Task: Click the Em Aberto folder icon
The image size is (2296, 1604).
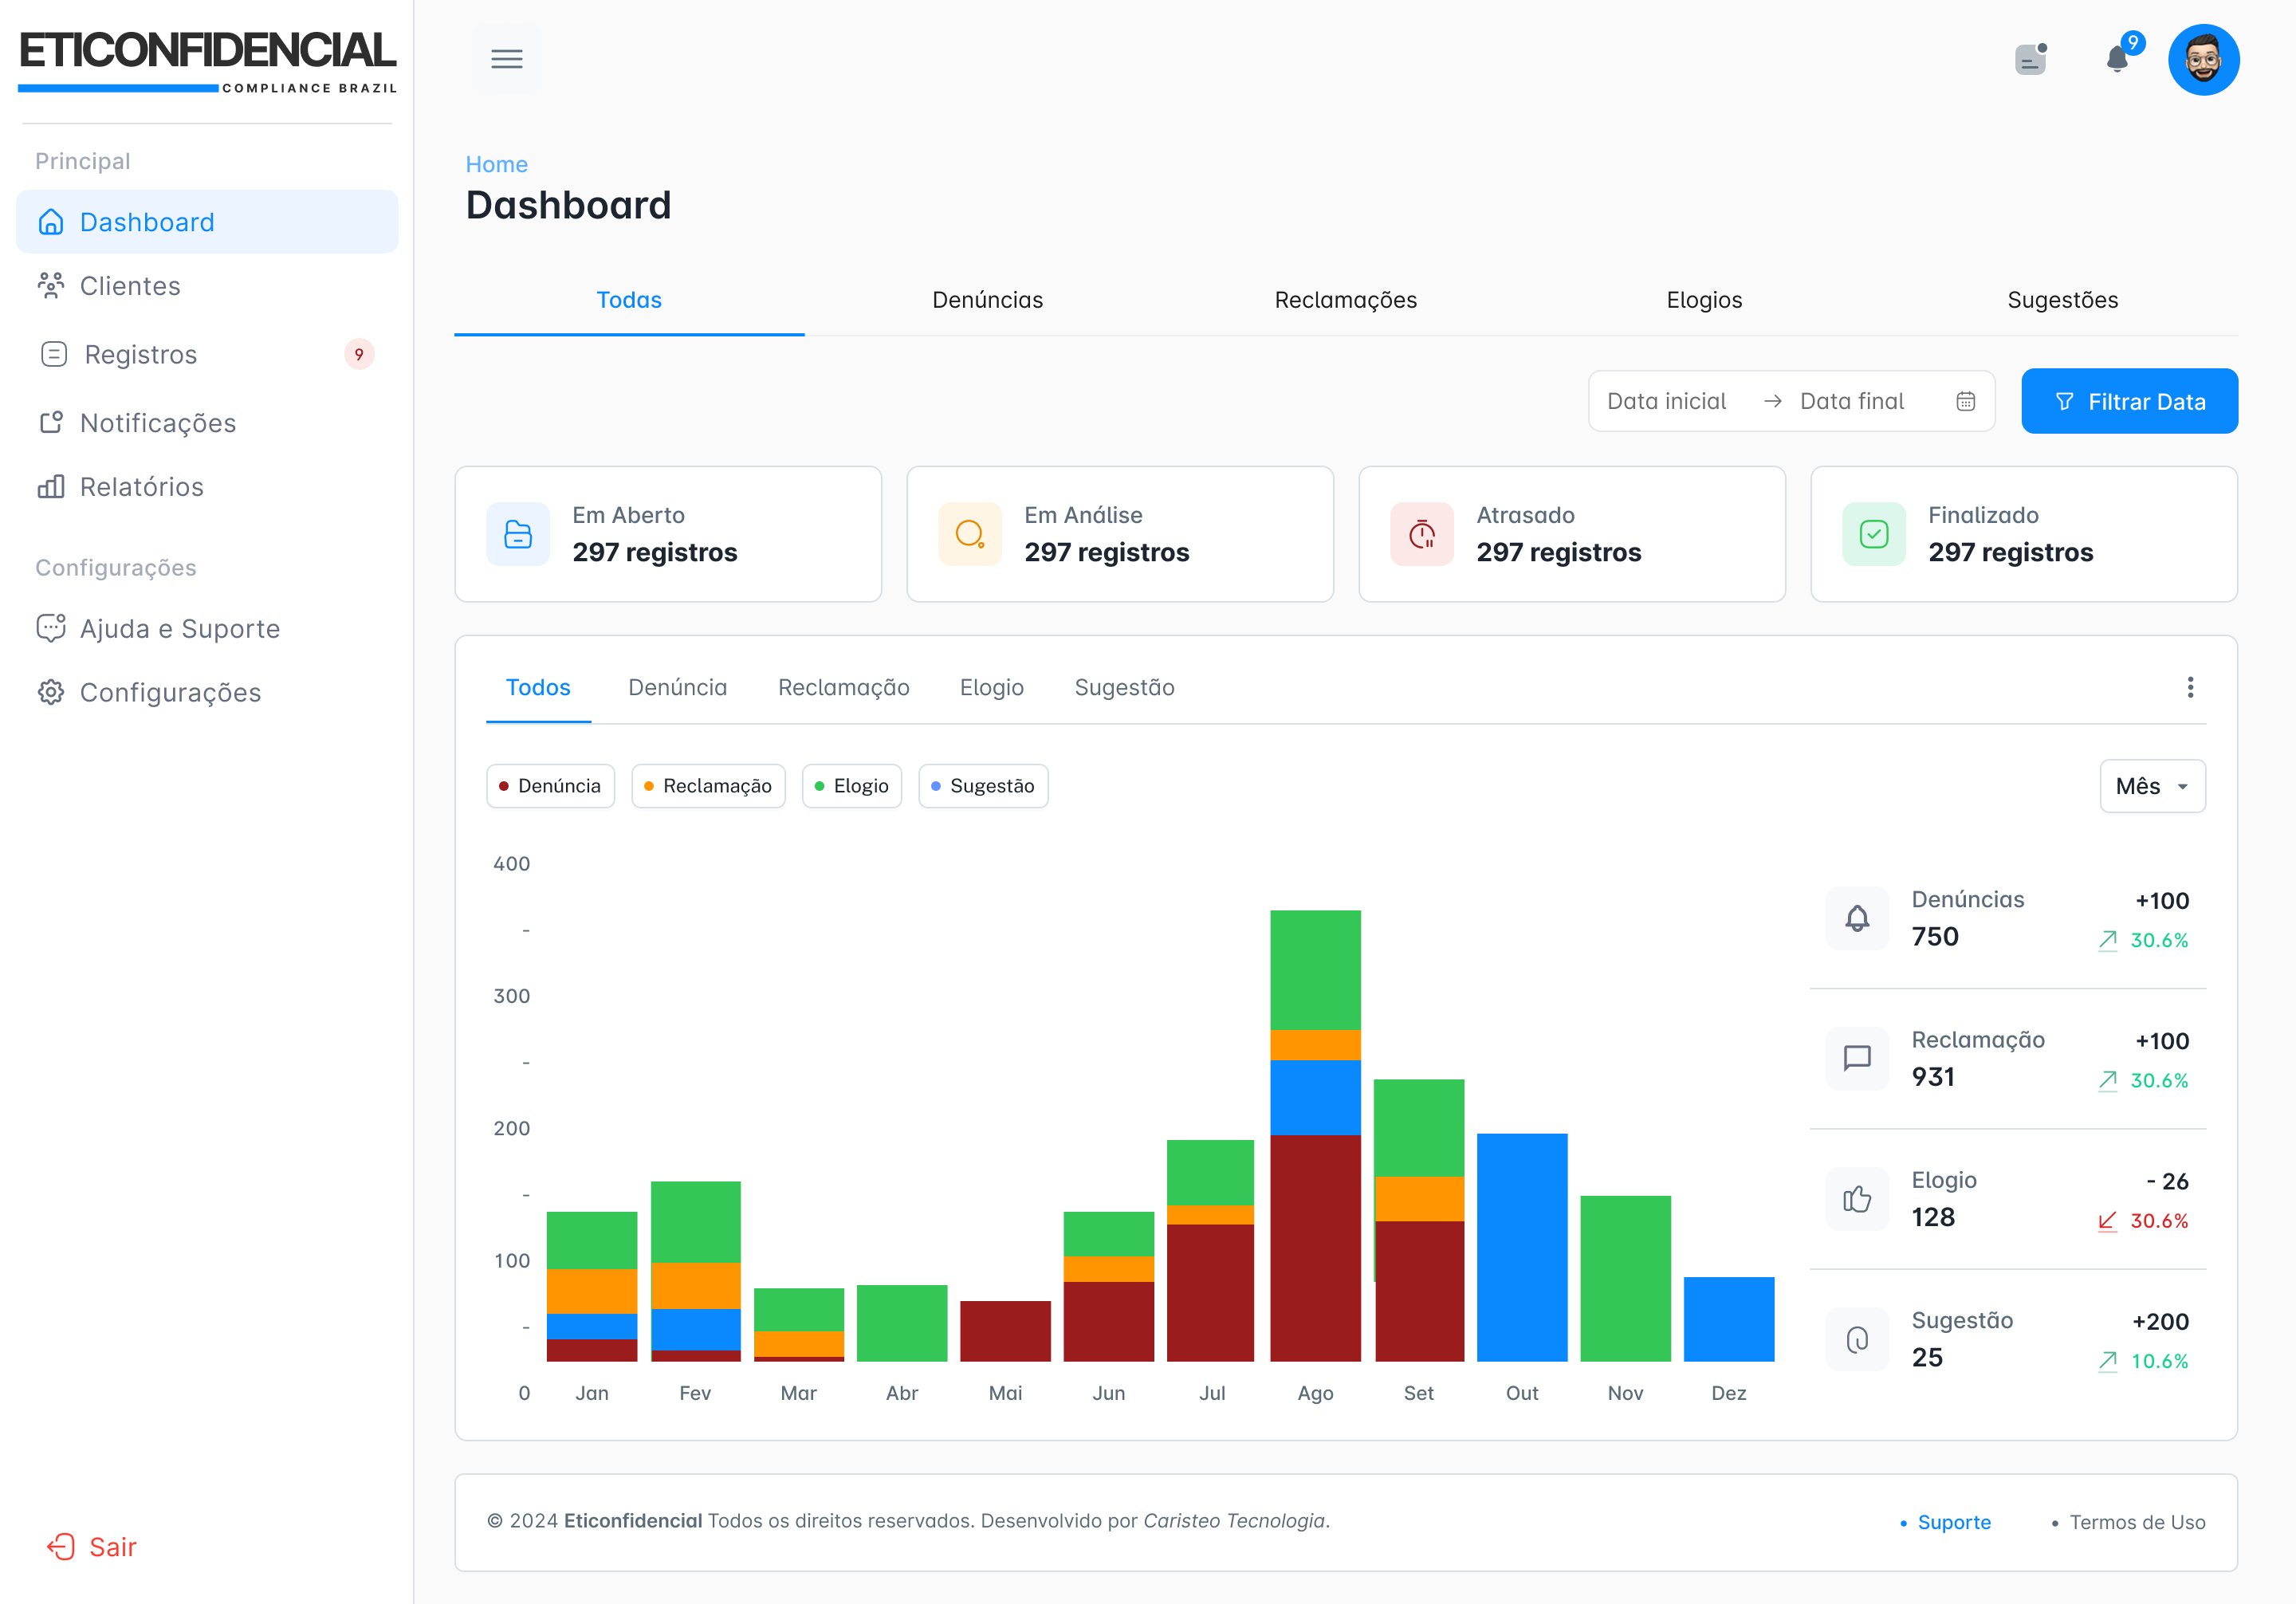Action: click(x=518, y=534)
